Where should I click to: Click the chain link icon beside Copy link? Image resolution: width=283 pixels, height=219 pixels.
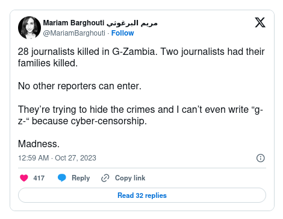tap(105, 178)
